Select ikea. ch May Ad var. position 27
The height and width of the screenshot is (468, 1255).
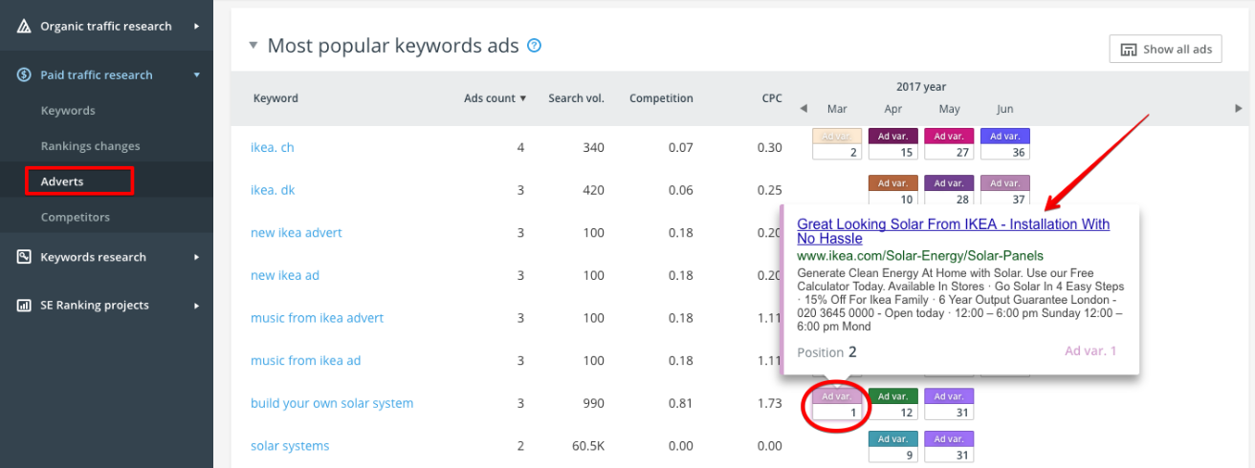click(949, 144)
